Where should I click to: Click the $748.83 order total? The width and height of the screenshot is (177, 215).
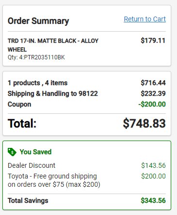[x=144, y=124]
